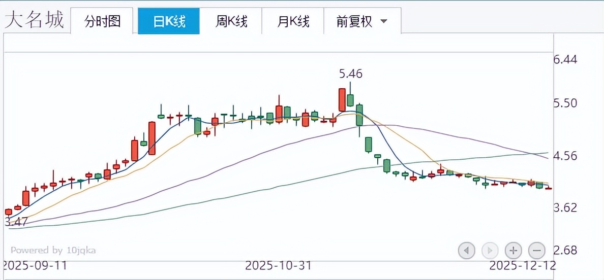Open the 周K线 weekly chart tab

[231, 21]
